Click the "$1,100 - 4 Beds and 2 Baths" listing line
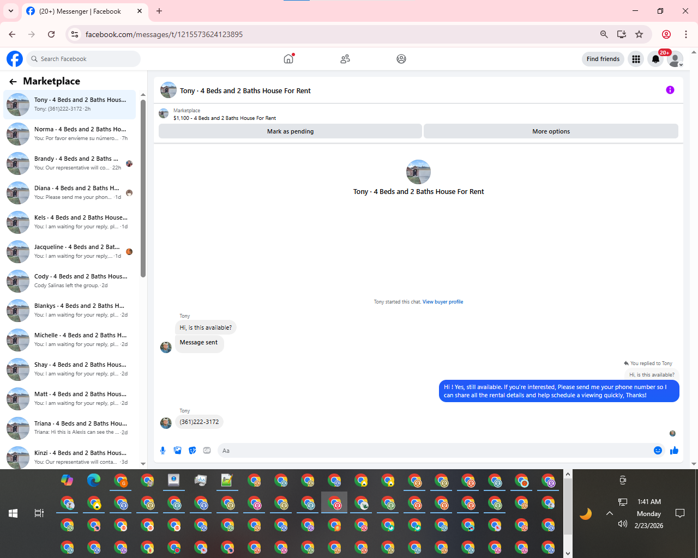Screen dimensions: 698x558 click(225, 118)
